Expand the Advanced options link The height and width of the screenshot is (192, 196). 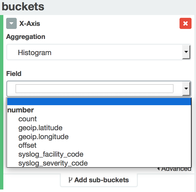[175, 169]
